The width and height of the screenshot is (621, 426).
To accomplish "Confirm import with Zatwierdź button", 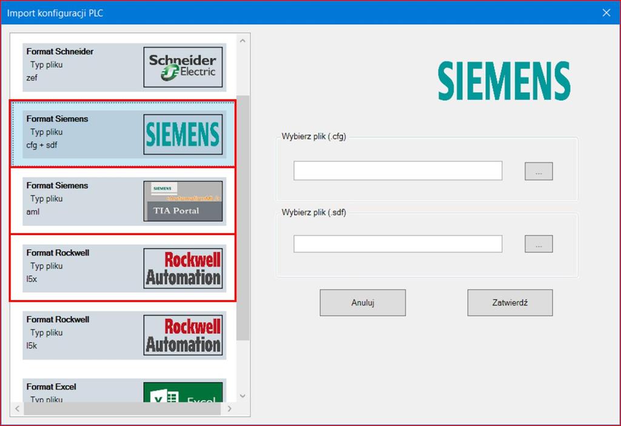I will point(510,302).
